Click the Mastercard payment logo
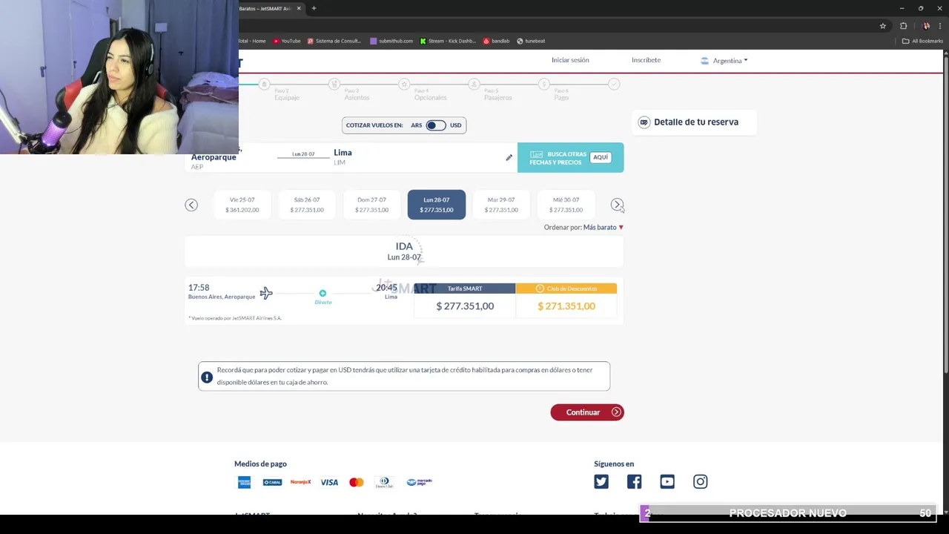 pyautogui.click(x=357, y=482)
